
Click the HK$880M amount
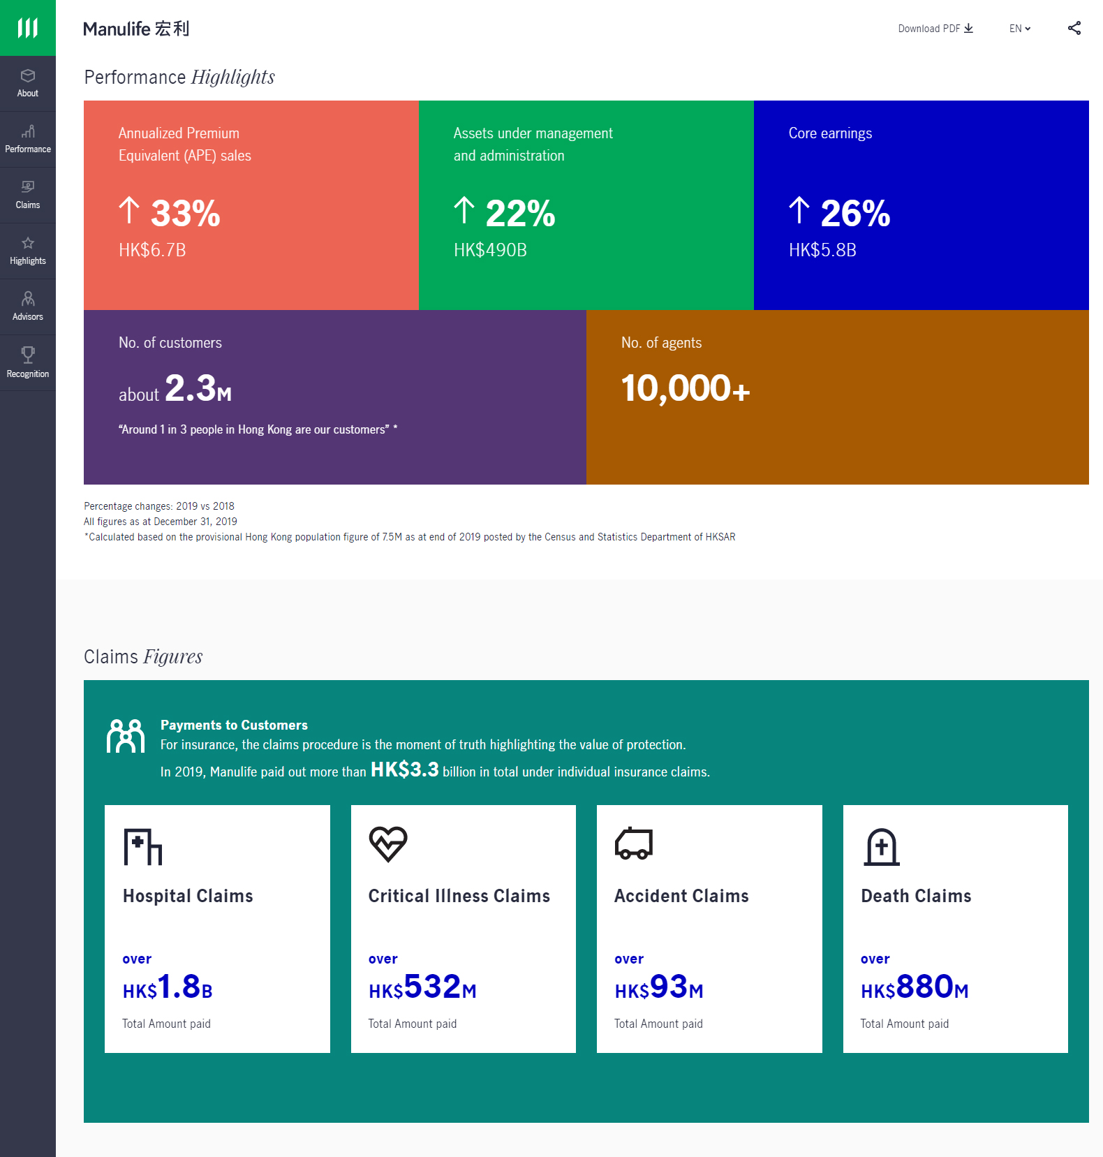click(x=915, y=987)
